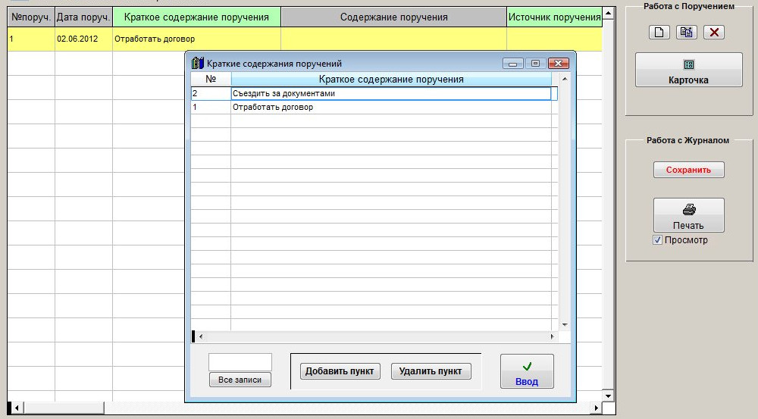Click left arrow of the dialog horizontal scrollbar
The height and width of the screenshot is (419, 758).
click(x=201, y=337)
